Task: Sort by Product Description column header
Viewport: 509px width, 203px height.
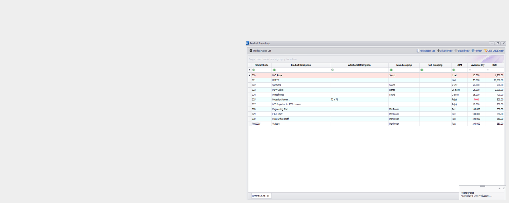Action: 301,65
